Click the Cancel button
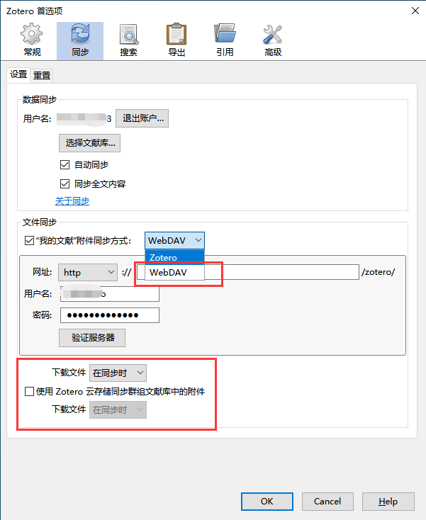This screenshot has height=520, width=426. click(x=327, y=502)
